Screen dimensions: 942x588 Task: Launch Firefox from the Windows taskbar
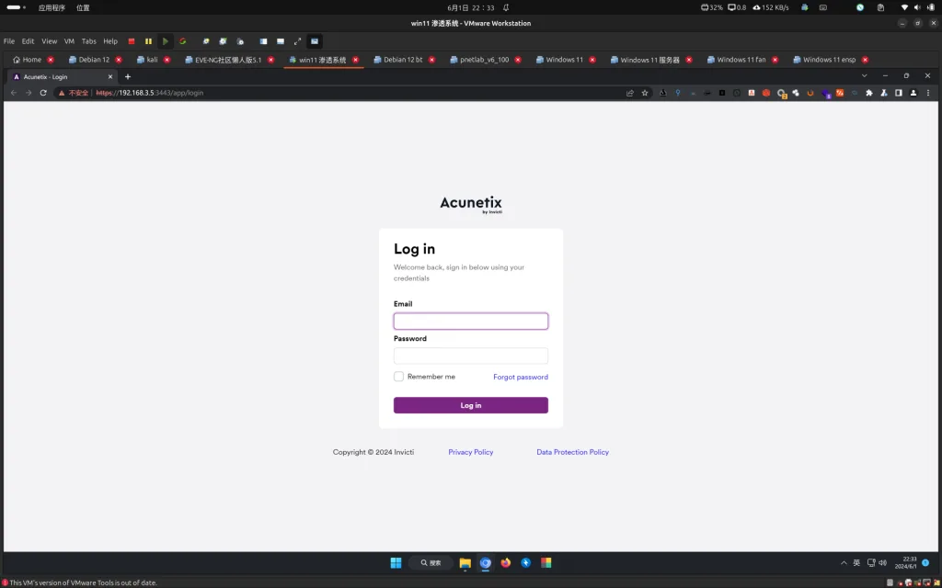(506, 563)
